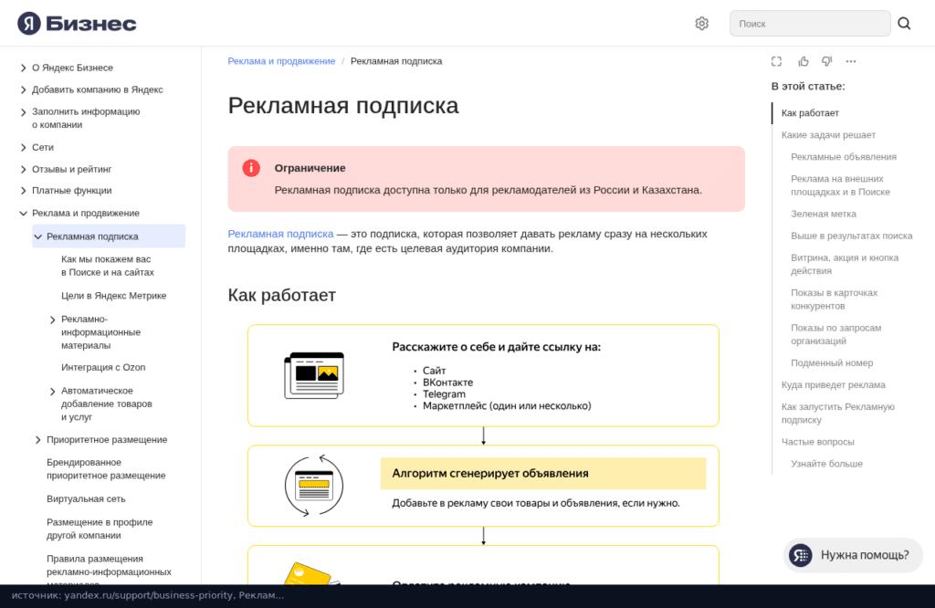
Task: Expand Платные функции section
Action: pos(23,191)
